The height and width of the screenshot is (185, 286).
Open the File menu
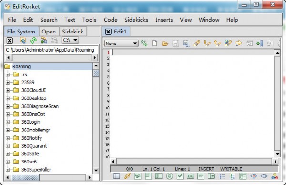click(12, 20)
